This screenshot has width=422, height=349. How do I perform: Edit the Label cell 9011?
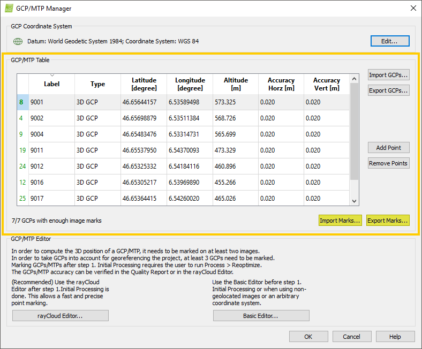click(x=51, y=150)
